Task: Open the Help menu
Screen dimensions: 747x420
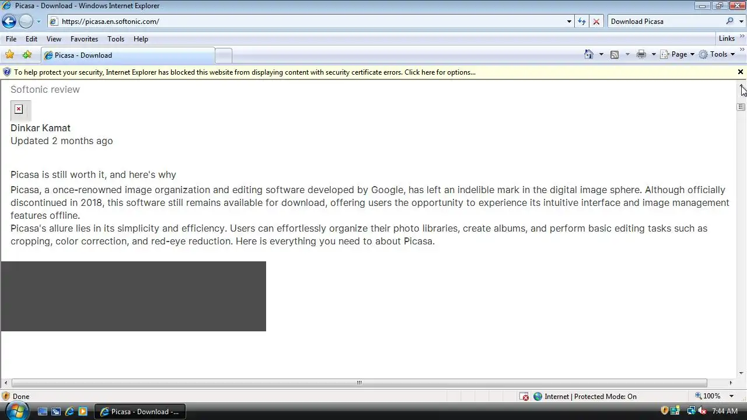Action: pyautogui.click(x=141, y=39)
